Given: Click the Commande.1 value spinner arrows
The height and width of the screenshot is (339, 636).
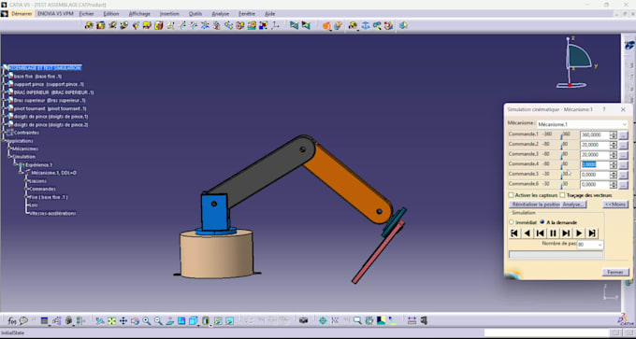Looking at the screenshot, I should click(614, 135).
